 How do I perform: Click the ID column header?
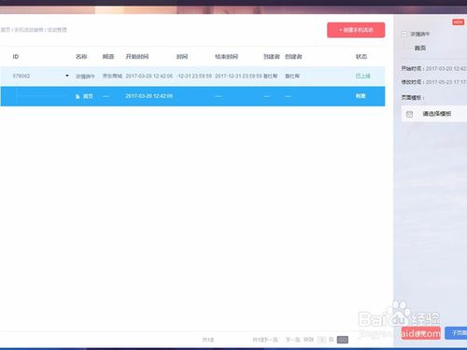point(16,57)
